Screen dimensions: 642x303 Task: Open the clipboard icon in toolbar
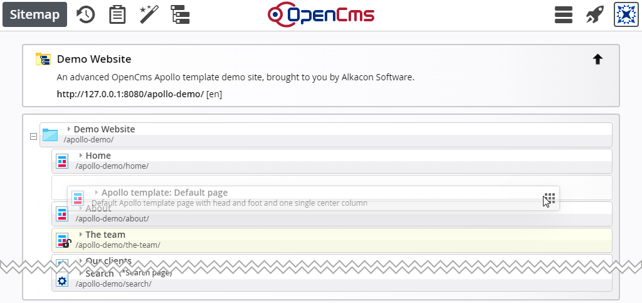[117, 14]
